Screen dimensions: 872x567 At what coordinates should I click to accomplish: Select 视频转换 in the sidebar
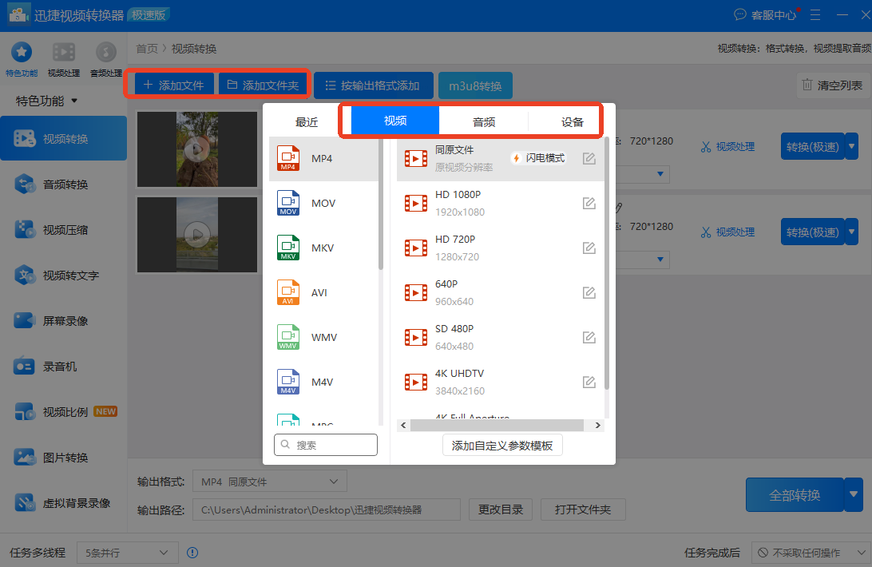[63, 138]
